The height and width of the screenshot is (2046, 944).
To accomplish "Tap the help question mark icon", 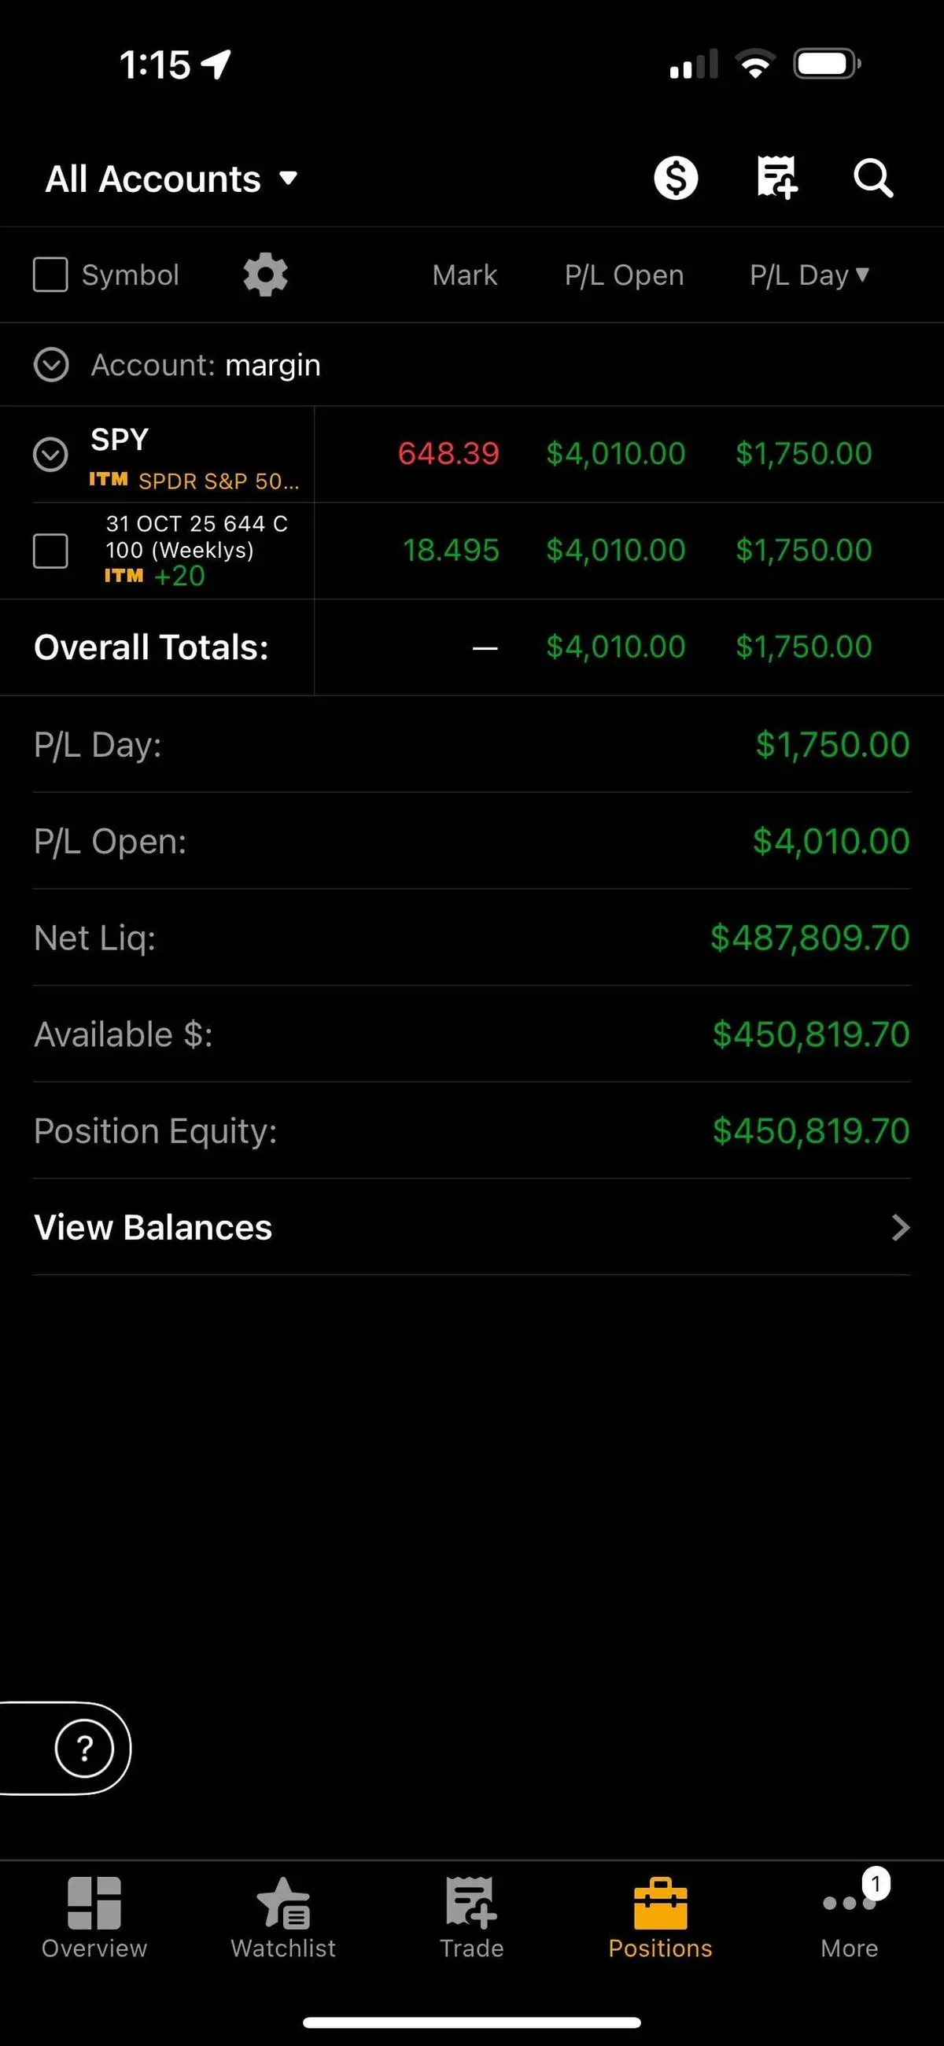I will tap(84, 1748).
